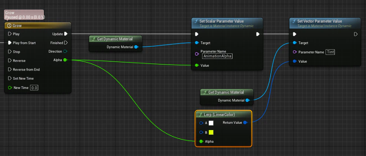Click the Reverse exec pin on Grow
The height and width of the screenshot is (156, 366).
point(10,61)
